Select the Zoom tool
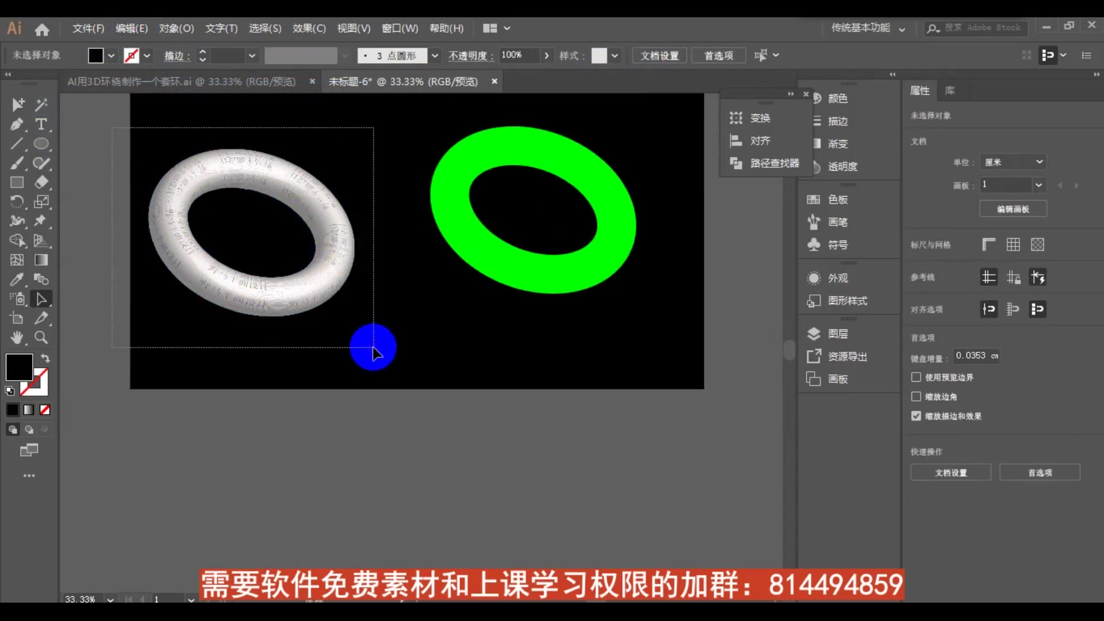1104x621 pixels. pyautogui.click(x=41, y=338)
